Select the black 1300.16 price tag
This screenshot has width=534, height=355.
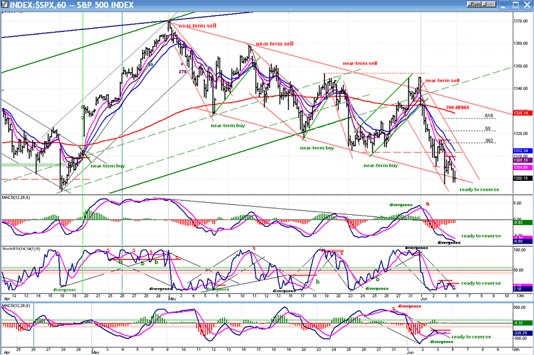coord(523,178)
